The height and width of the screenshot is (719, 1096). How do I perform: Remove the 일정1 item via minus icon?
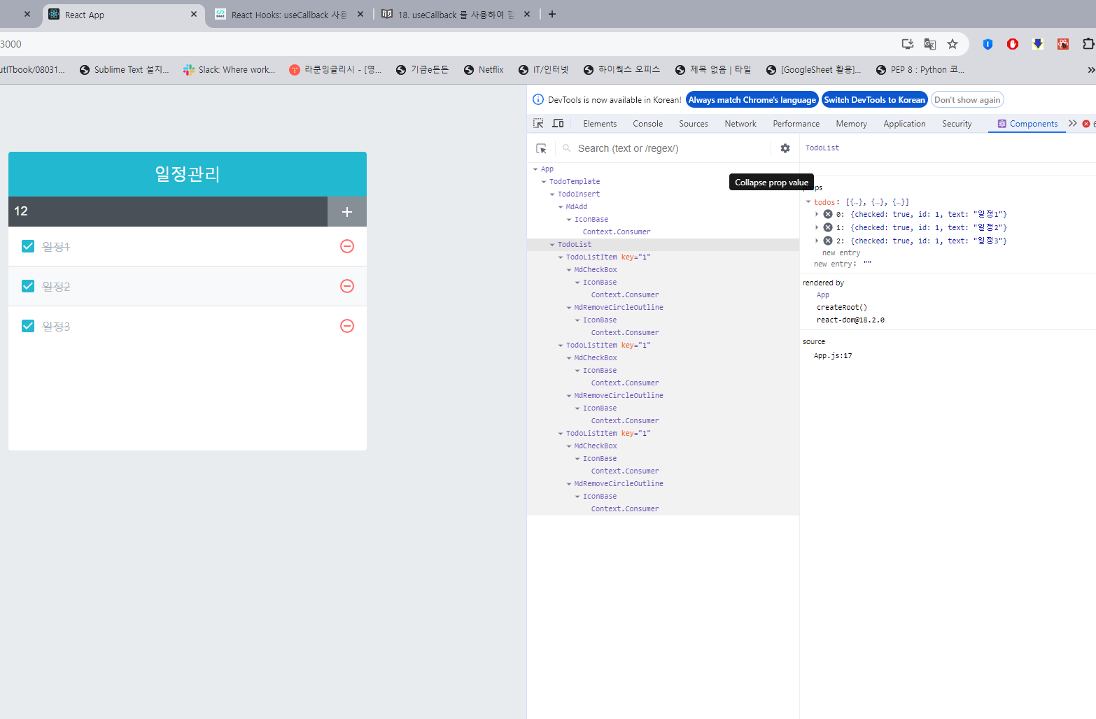[x=347, y=246]
